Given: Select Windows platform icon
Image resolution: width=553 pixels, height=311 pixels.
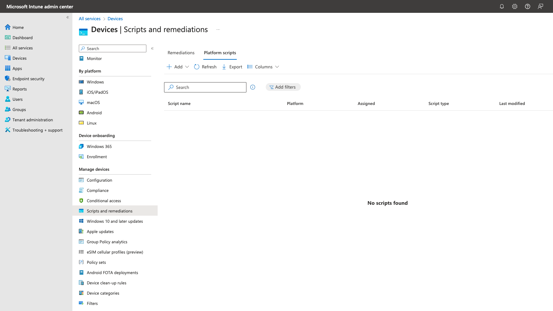Looking at the screenshot, I should (x=81, y=82).
